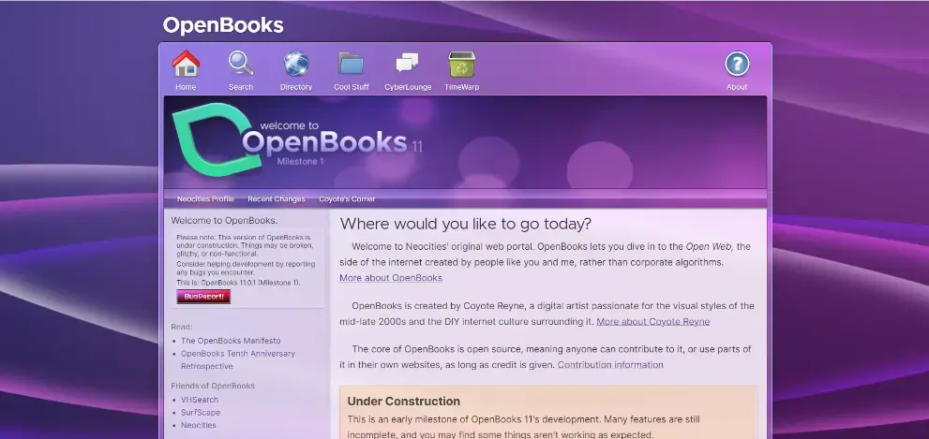Open the Recent Changes tab
This screenshot has height=439, width=929.
(x=277, y=198)
